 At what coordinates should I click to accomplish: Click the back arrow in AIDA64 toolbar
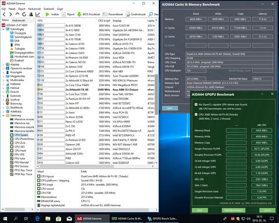[x=4, y=15]
